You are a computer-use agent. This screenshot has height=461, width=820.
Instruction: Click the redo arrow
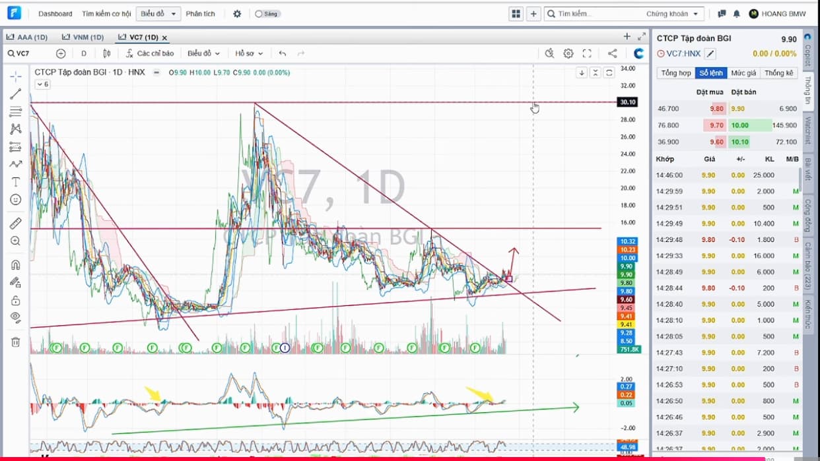coord(301,53)
